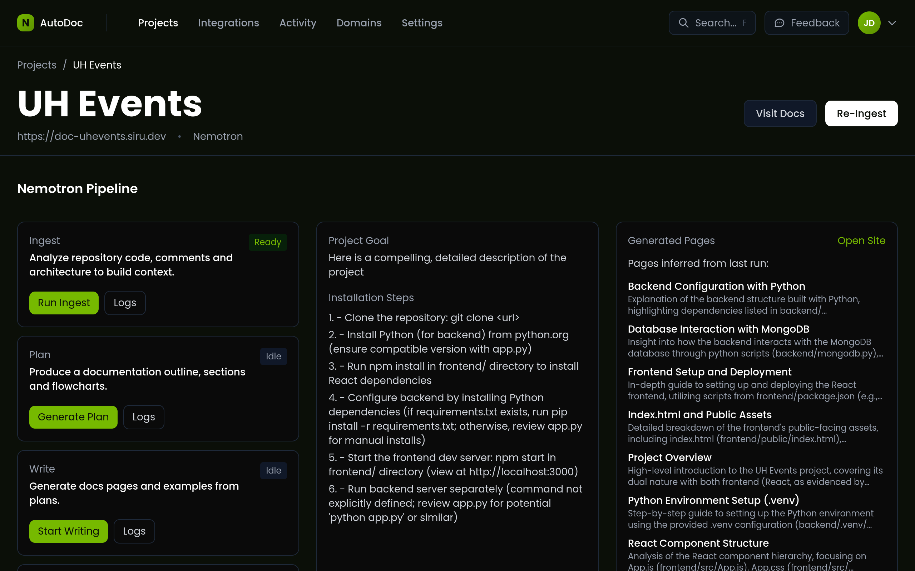Open Settings in top navigation
Viewport: 915px width, 571px height.
tap(422, 23)
